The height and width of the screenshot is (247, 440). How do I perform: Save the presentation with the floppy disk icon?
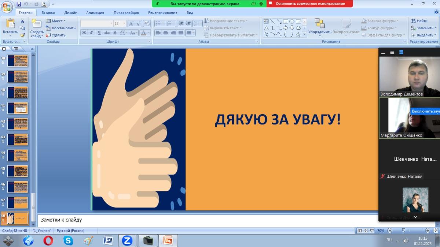pos(19,4)
